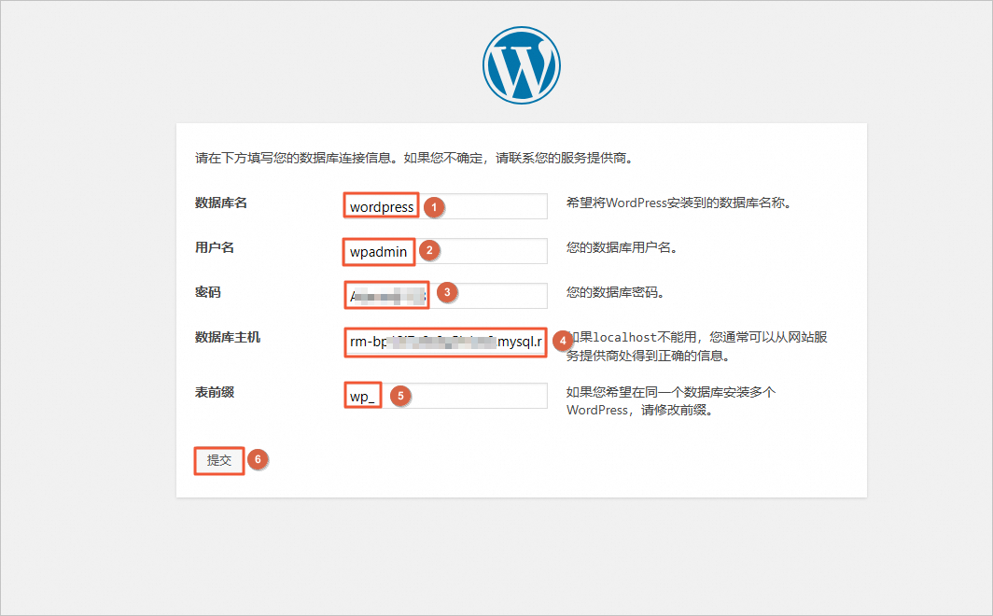Click description 您的数据库用户名
This screenshot has width=993, height=616.
coord(622,247)
